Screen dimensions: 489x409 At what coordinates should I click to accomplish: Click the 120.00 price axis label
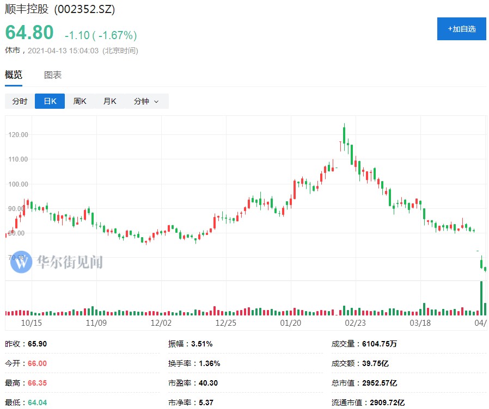tap(19, 134)
